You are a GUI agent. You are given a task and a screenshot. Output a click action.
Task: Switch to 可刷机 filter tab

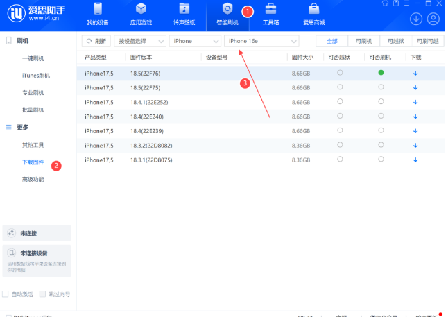click(363, 41)
